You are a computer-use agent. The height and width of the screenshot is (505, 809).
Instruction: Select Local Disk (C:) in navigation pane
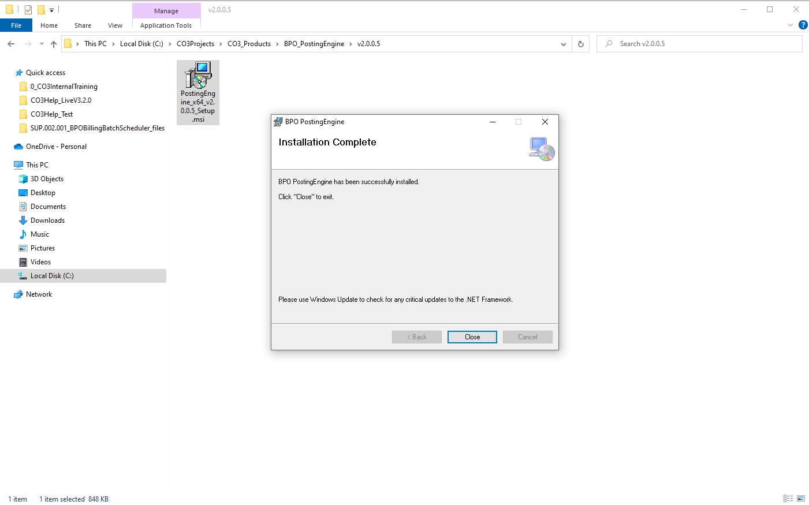click(x=83, y=276)
